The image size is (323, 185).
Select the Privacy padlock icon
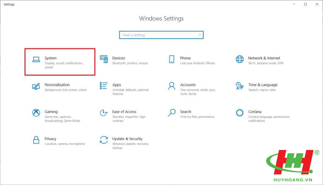click(36, 140)
